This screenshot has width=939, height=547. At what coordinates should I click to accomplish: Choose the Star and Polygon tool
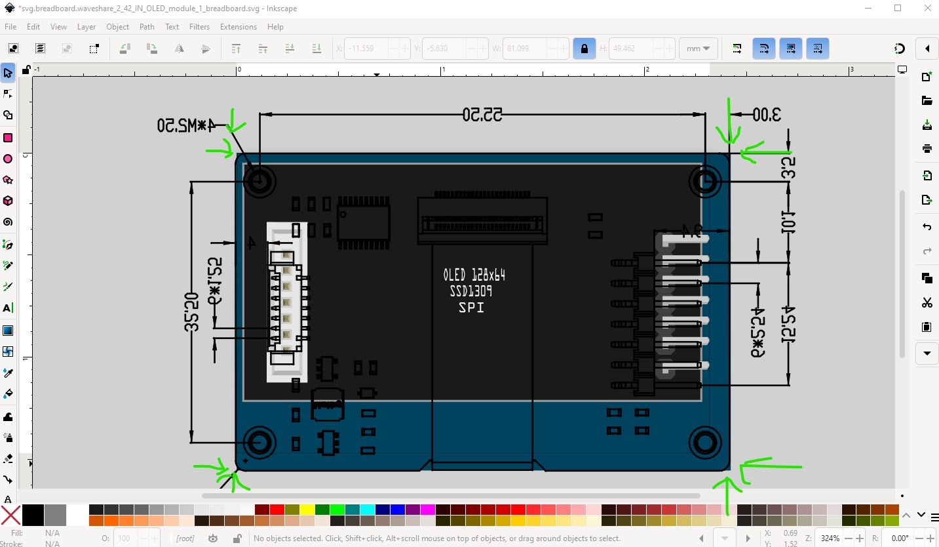(x=8, y=180)
